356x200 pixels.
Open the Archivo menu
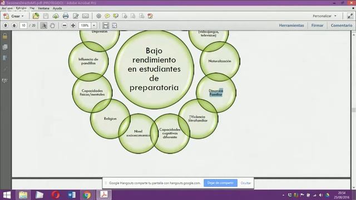7,8
